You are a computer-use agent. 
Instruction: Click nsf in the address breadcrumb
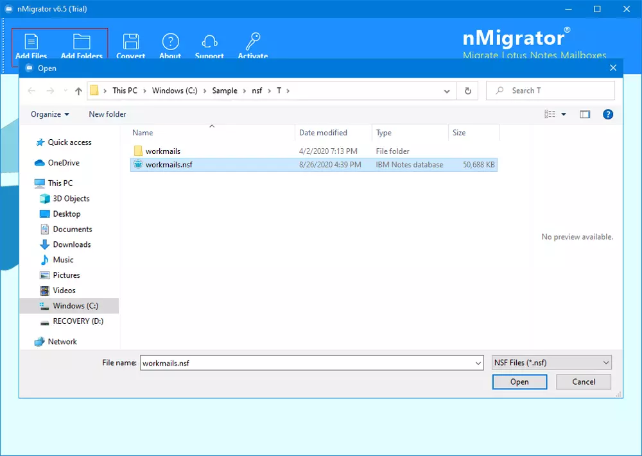pyautogui.click(x=257, y=91)
